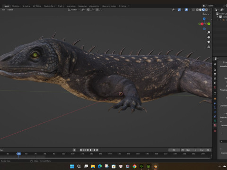
Task: Click the pan view hand button
Action: (209, 37)
